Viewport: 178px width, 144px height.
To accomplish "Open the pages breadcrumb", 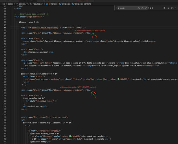I will point(10,4).
